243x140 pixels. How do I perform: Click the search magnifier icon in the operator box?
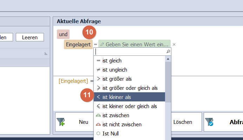[x=168, y=52]
